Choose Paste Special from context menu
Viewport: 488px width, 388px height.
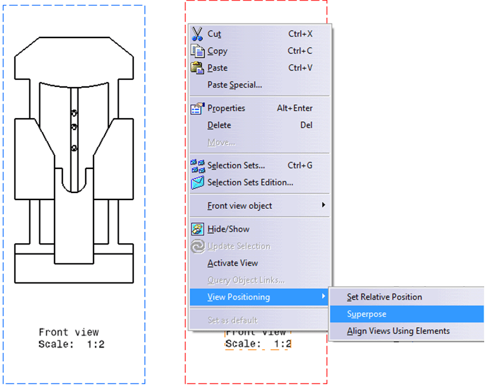click(234, 85)
